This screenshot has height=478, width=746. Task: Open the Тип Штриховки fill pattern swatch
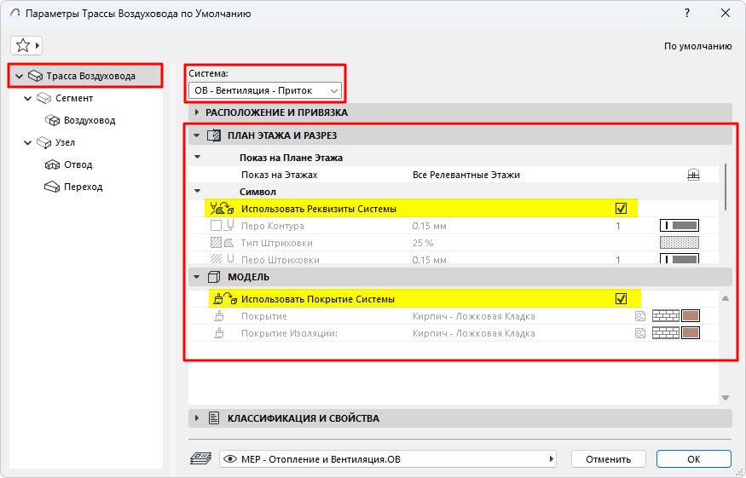679,243
